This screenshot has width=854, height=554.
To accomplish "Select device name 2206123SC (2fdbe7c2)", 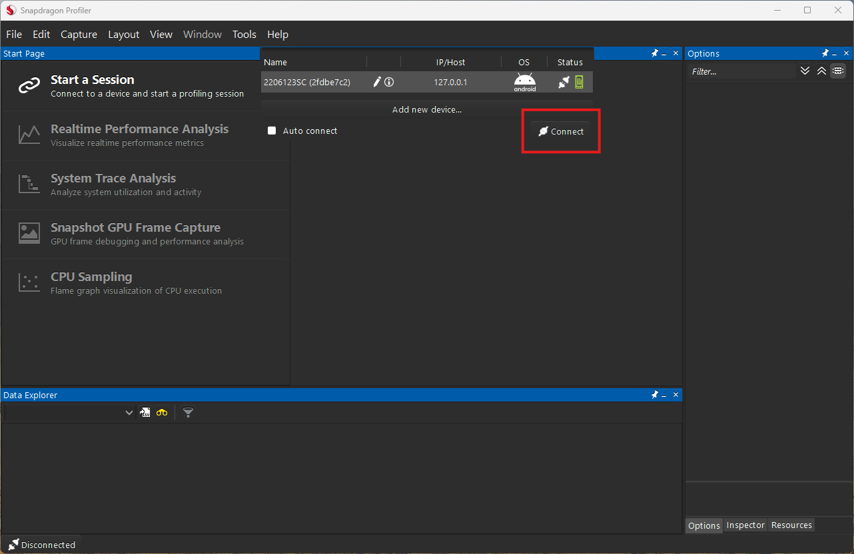I will pyautogui.click(x=307, y=82).
